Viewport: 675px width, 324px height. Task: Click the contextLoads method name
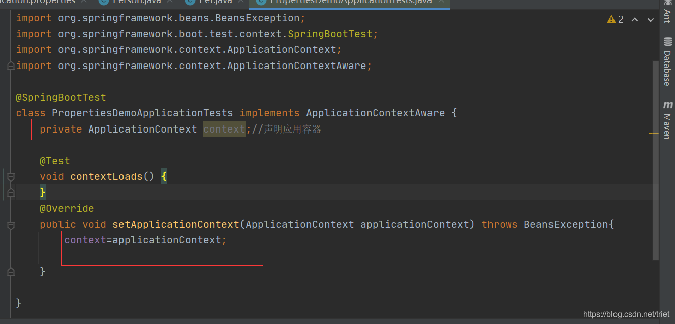pyautogui.click(x=106, y=177)
